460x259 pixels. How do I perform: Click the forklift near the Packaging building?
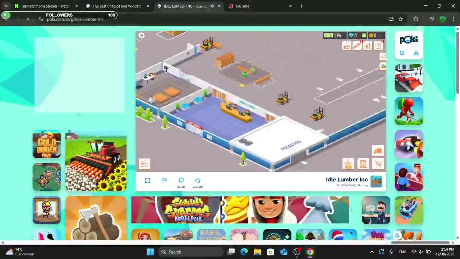point(317,115)
